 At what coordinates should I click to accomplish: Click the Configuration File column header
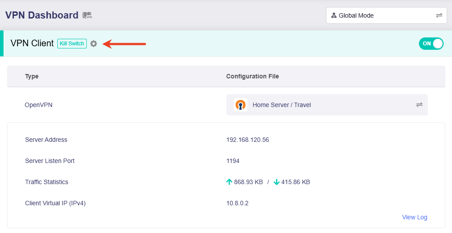pyautogui.click(x=252, y=76)
